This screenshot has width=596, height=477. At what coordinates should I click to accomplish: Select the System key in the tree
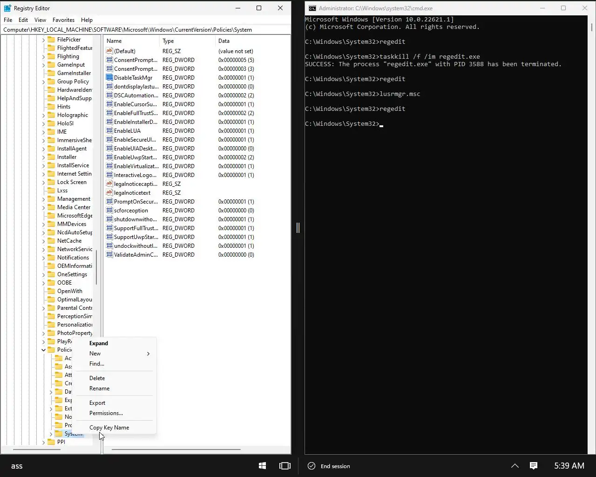pos(74,434)
